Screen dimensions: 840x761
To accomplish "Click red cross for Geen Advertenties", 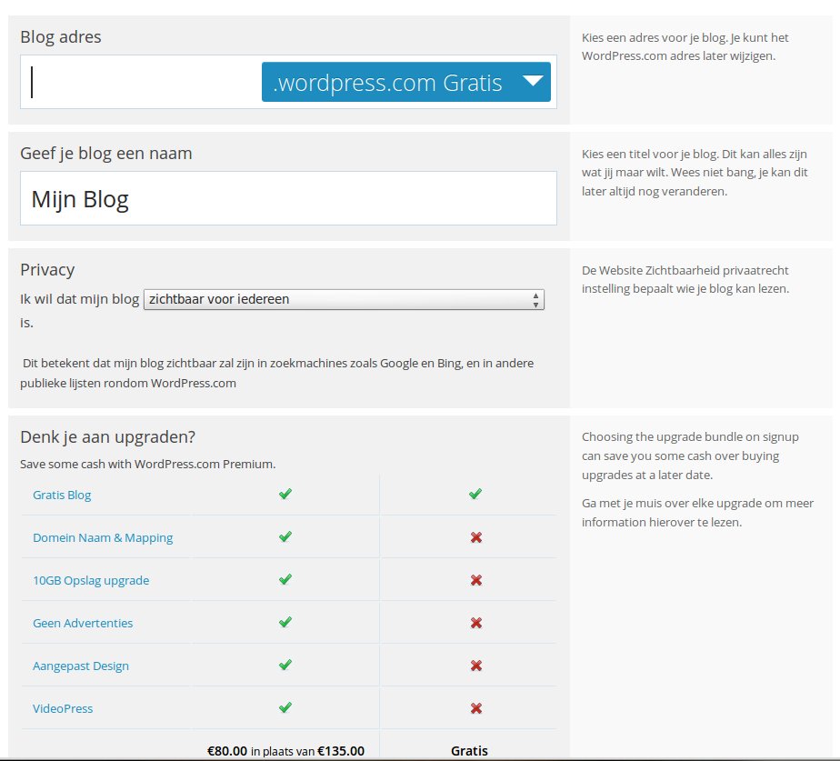I will coord(476,624).
